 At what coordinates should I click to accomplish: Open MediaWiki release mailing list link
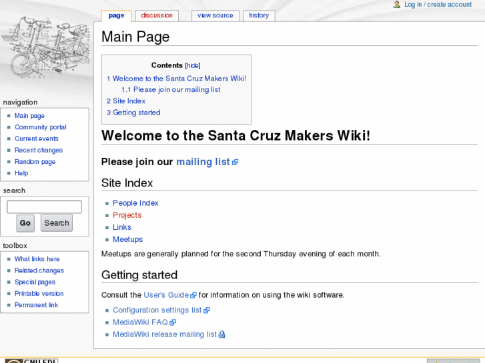click(165, 334)
